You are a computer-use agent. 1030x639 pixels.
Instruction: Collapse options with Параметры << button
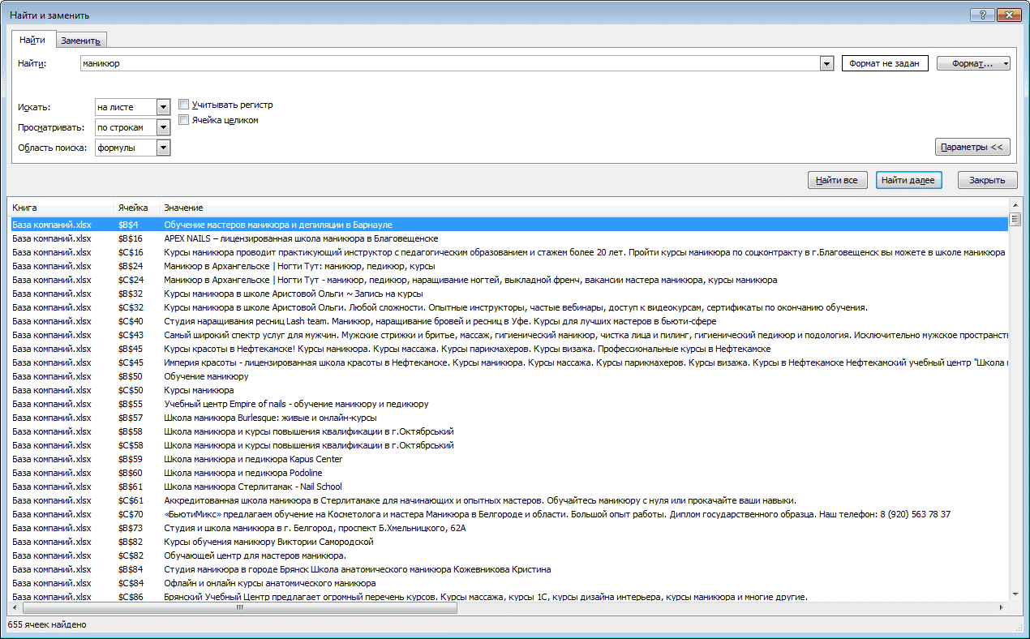pyautogui.click(x=972, y=147)
